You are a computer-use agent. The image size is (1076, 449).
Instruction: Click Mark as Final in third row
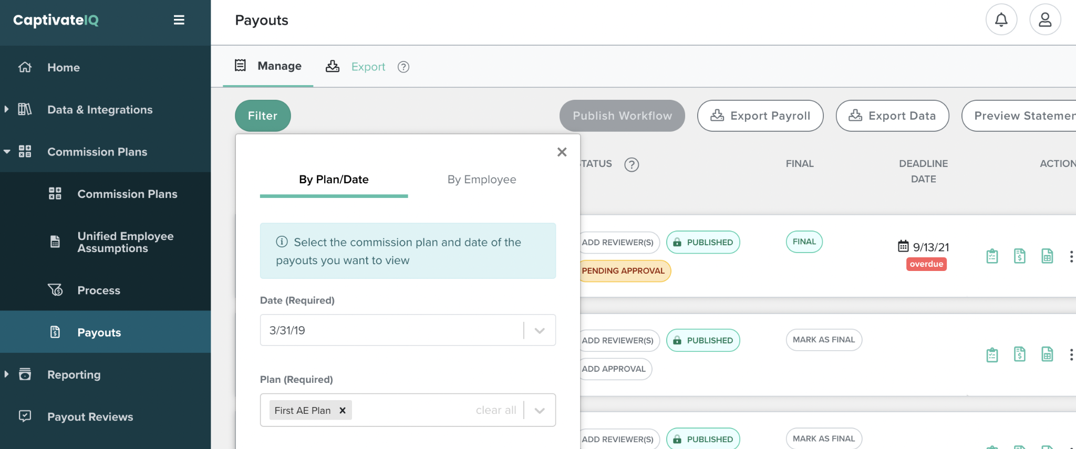click(824, 438)
